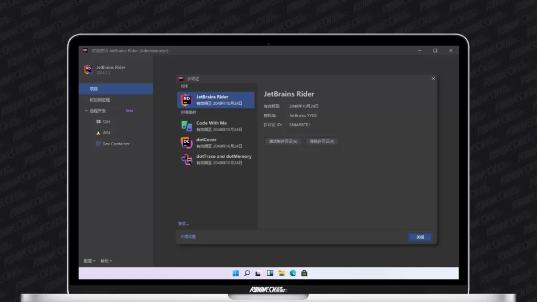The image size is (537, 302).
Task: Click the Code With Me plugin icon
Action: (x=186, y=126)
